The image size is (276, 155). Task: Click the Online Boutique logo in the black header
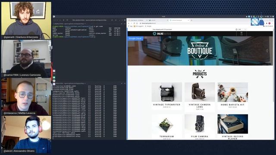(162, 34)
